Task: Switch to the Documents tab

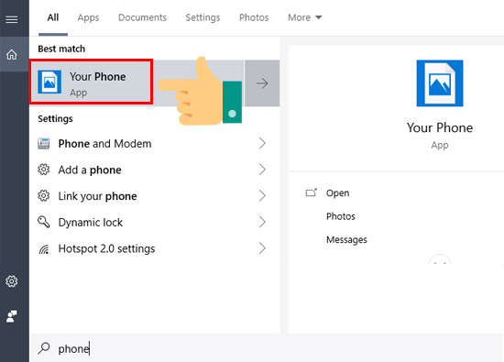Action: click(x=142, y=17)
